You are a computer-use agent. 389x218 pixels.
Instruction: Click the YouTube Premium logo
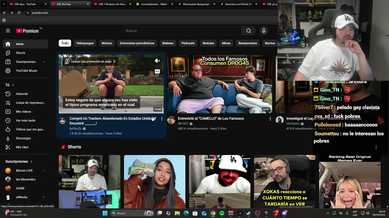27,31
